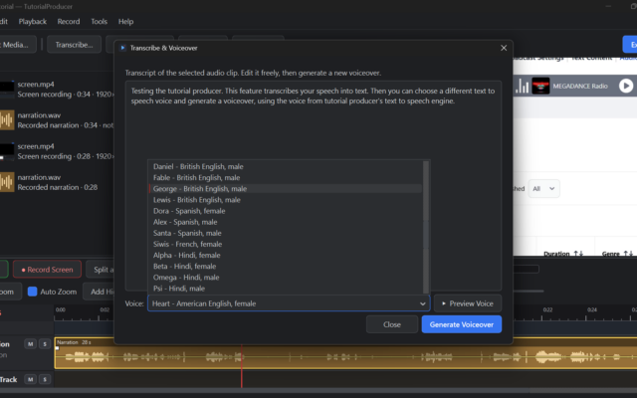Select narration.wav 0:34 waveform icon
Screen dimensions: 637x398
pyautogui.click(x=7, y=120)
